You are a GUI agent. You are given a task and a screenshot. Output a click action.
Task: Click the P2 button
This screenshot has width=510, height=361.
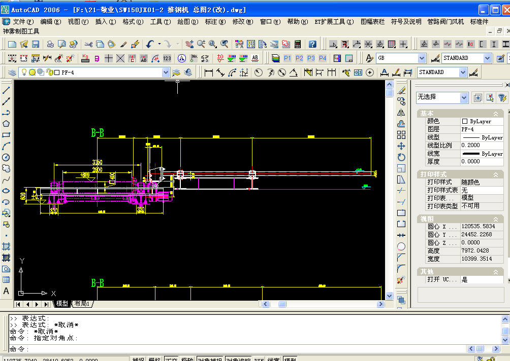pos(299,58)
